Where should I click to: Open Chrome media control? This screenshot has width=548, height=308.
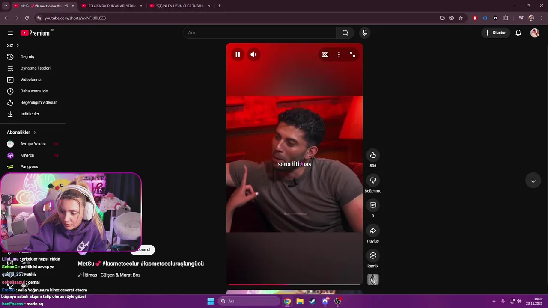(x=521, y=18)
